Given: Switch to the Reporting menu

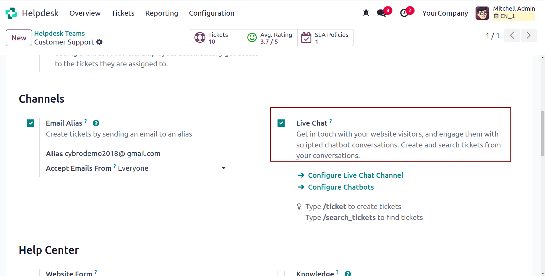Looking at the screenshot, I should 161,13.
